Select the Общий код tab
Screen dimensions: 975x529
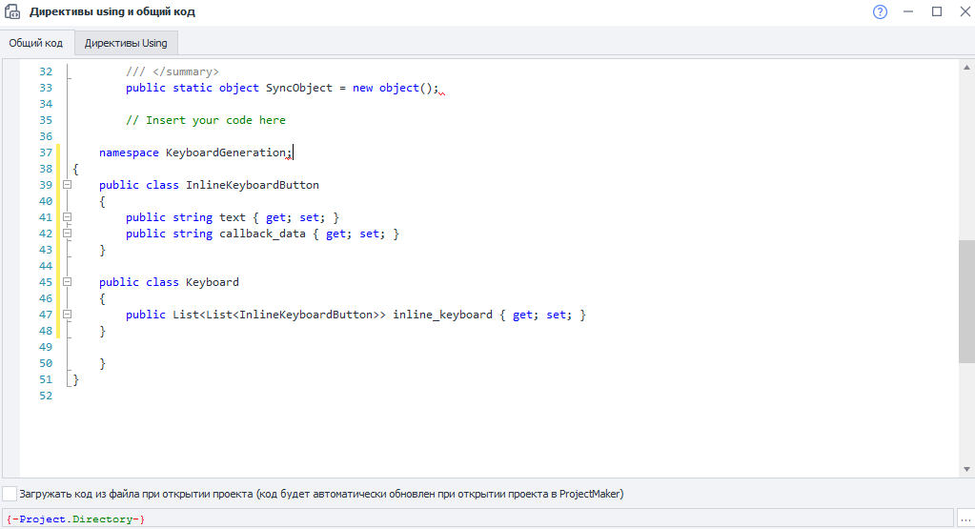(x=36, y=43)
